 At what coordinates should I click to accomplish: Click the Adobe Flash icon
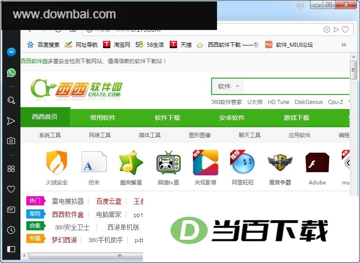(x=317, y=163)
